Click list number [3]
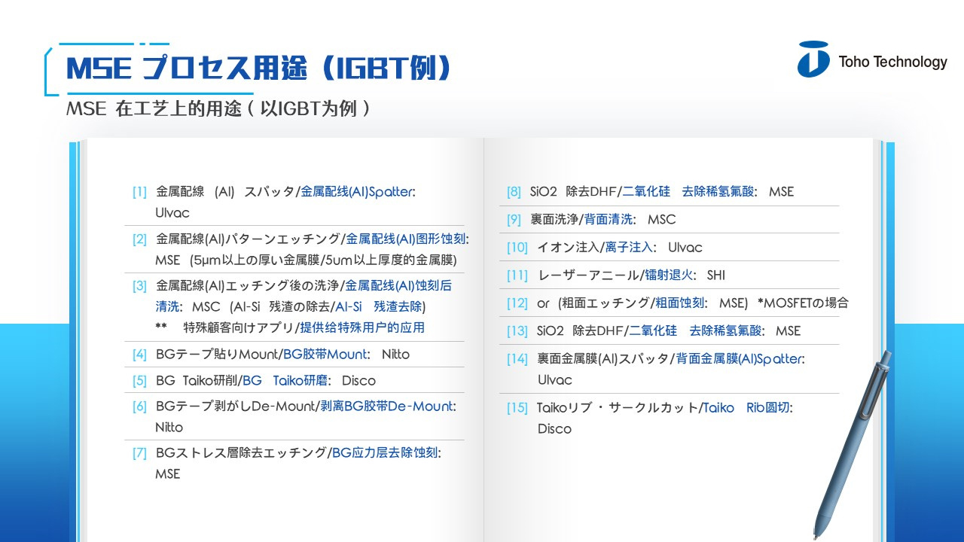Screen dimensions: 964x542 (139, 286)
